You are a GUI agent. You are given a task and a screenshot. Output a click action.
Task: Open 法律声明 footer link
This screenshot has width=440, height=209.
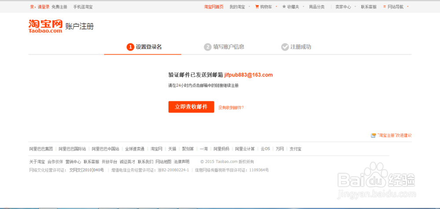[182, 162]
